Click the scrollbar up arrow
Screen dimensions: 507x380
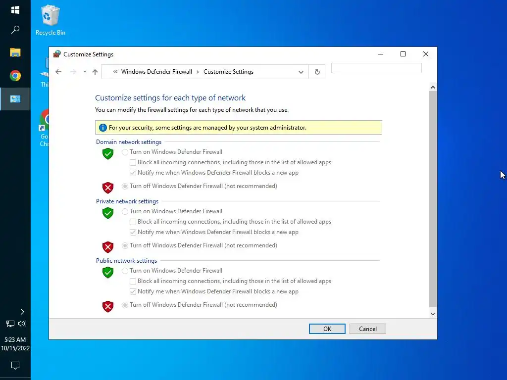433,87
